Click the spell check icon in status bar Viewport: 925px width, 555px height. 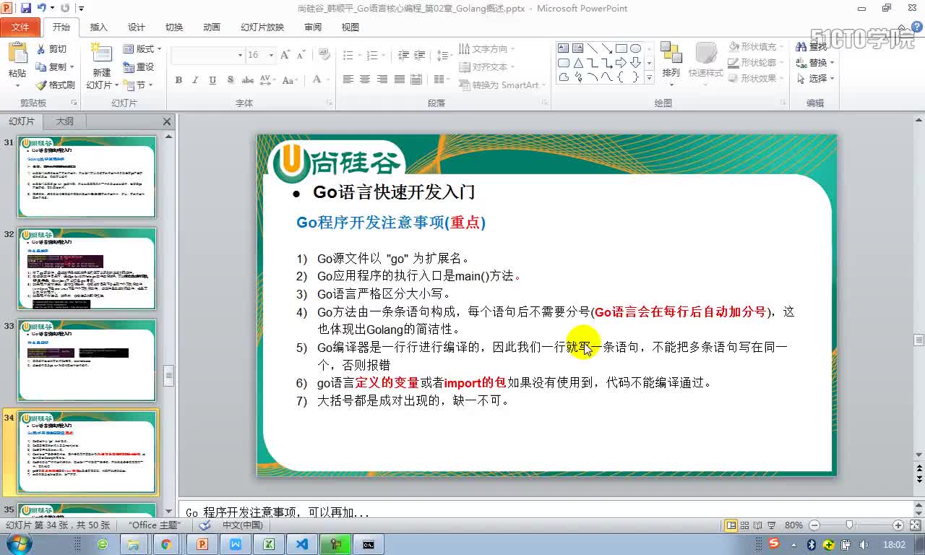pos(205,525)
